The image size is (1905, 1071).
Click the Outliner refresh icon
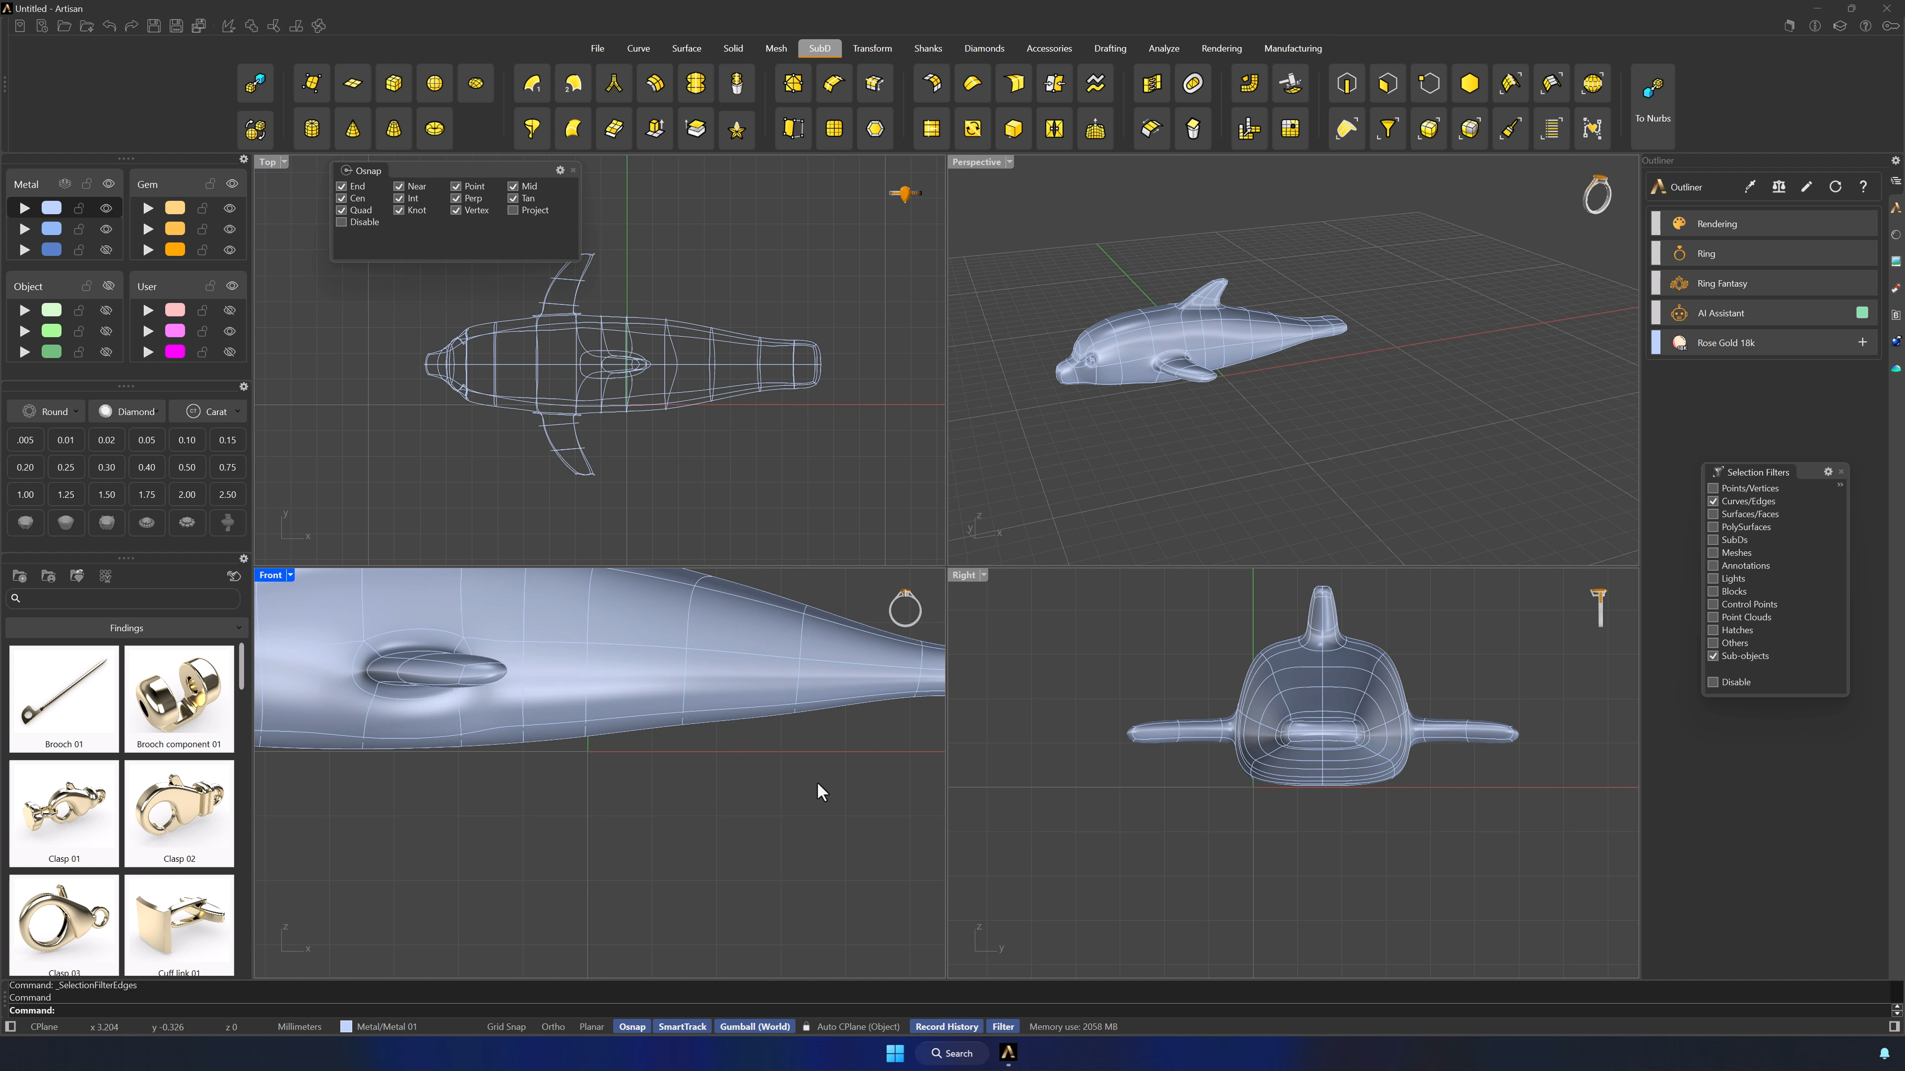pos(1836,187)
